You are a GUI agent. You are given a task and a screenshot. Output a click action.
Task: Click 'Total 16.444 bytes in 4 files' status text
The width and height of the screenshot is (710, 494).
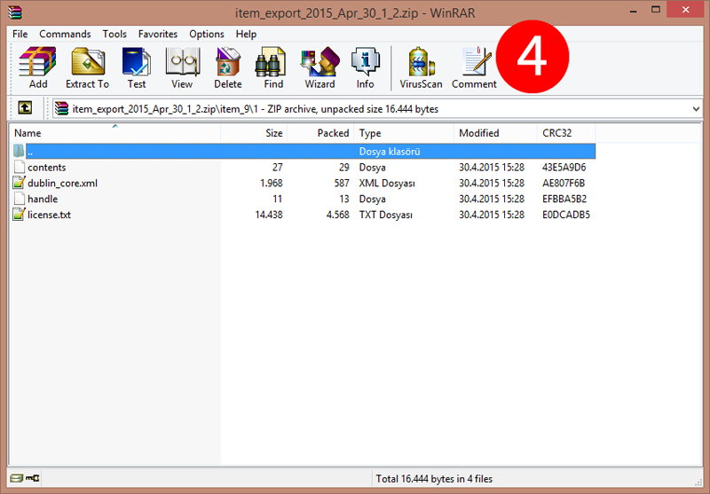pyautogui.click(x=434, y=479)
